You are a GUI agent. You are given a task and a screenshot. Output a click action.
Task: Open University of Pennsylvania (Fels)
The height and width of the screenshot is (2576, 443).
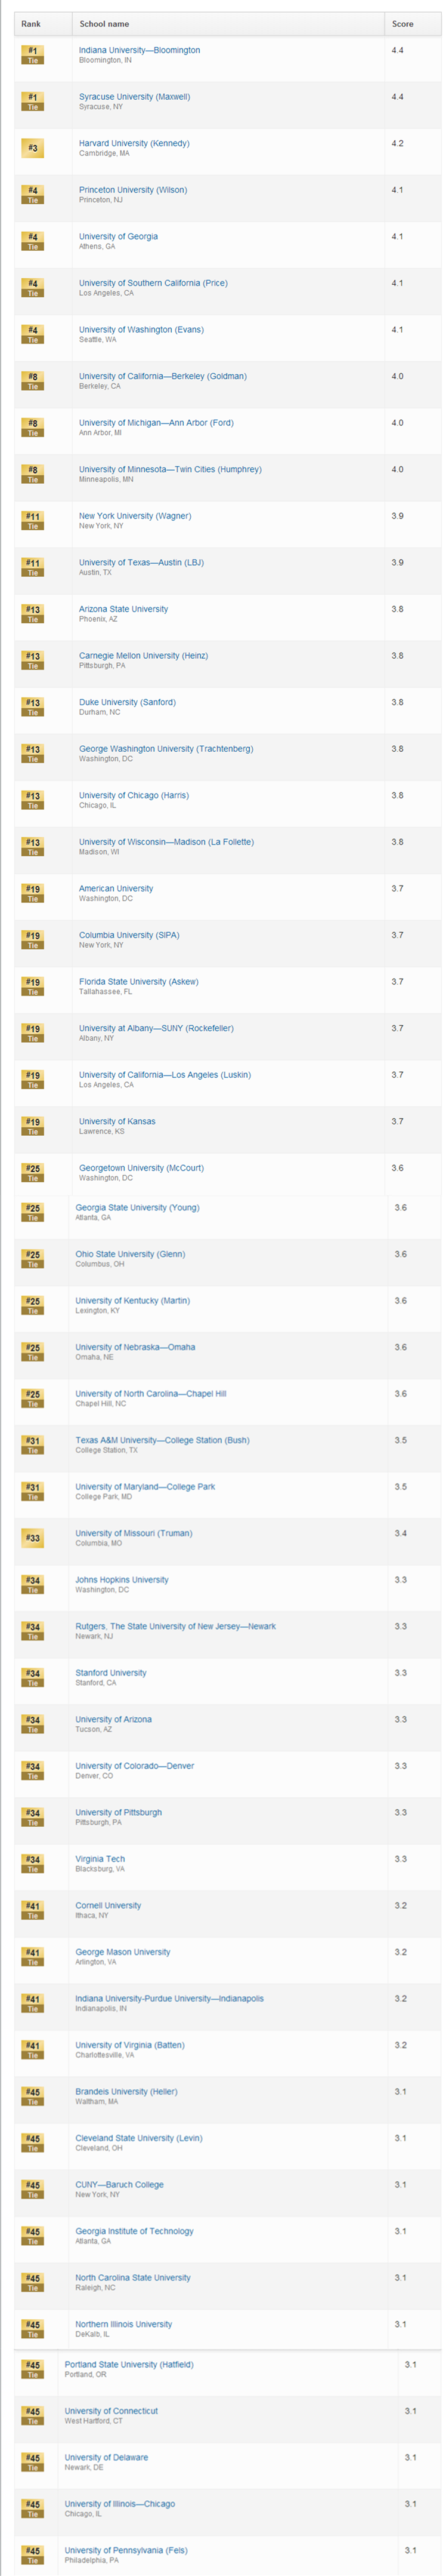click(x=126, y=2550)
